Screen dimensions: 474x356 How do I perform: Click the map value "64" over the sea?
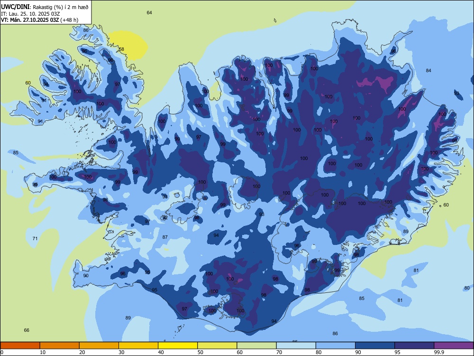(149, 12)
